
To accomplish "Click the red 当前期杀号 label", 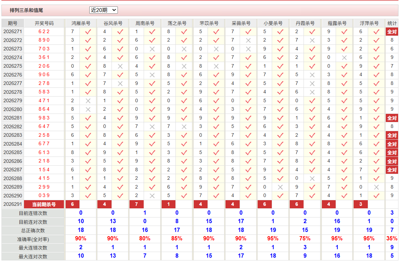I will point(44,204).
